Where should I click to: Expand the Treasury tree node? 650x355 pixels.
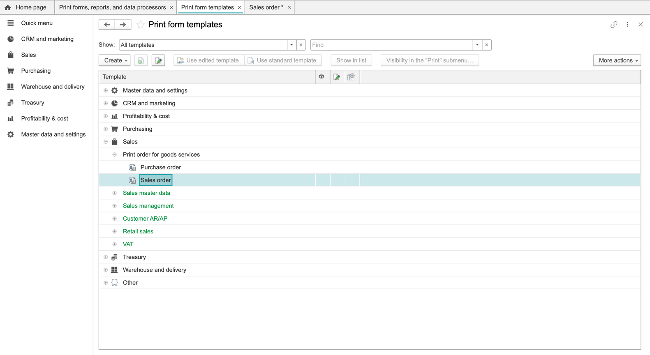click(106, 257)
